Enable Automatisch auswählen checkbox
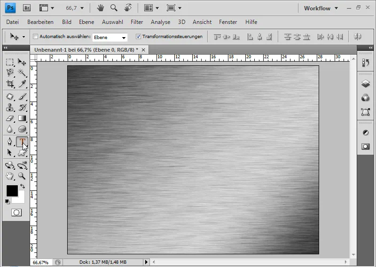 (x=36, y=37)
